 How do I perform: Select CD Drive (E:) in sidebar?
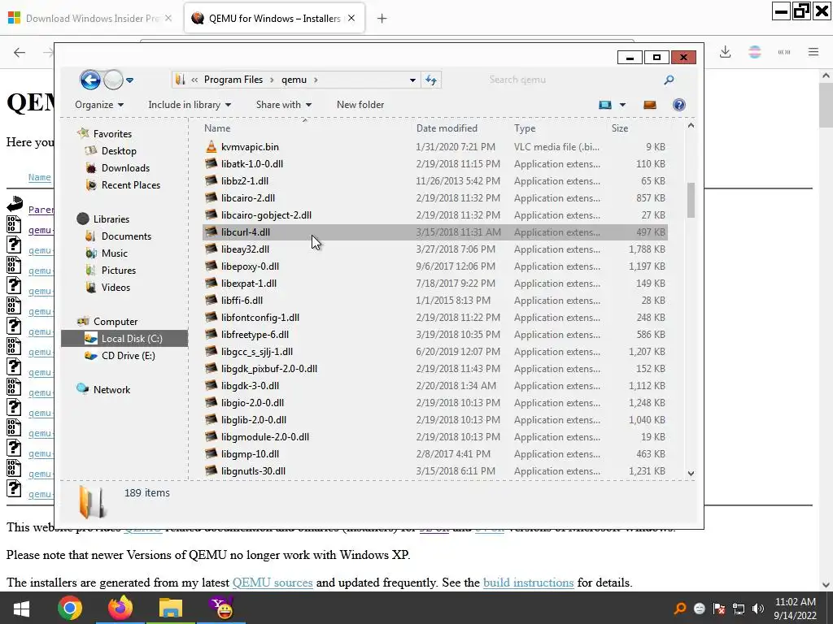128,356
